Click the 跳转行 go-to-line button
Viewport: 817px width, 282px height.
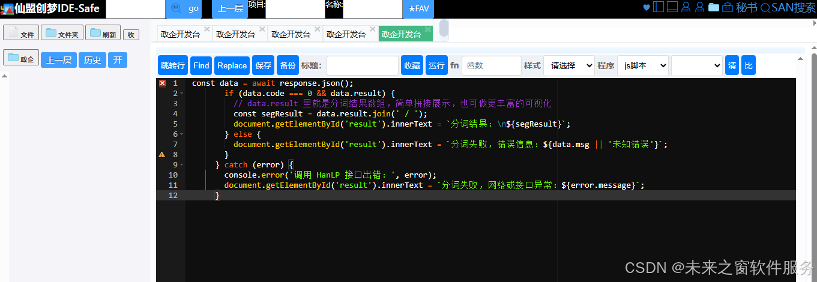coord(173,65)
